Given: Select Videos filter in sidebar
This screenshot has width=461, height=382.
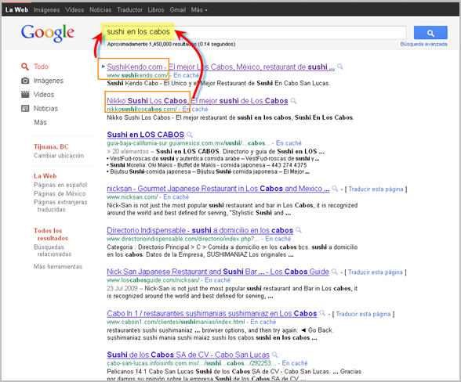Looking at the screenshot, I should [x=44, y=95].
